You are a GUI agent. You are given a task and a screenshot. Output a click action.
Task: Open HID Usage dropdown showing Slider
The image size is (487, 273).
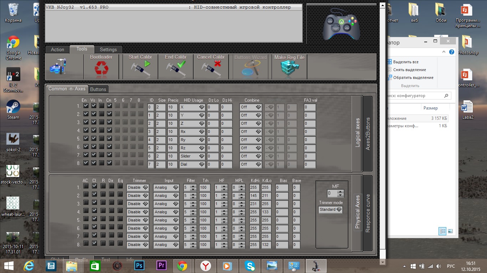[193, 156]
